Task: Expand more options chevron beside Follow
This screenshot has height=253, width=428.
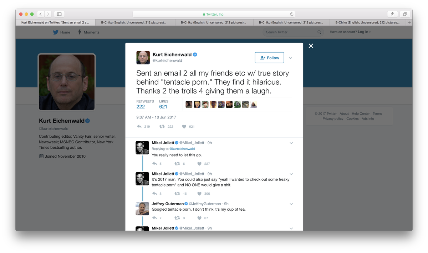Action: [x=290, y=58]
